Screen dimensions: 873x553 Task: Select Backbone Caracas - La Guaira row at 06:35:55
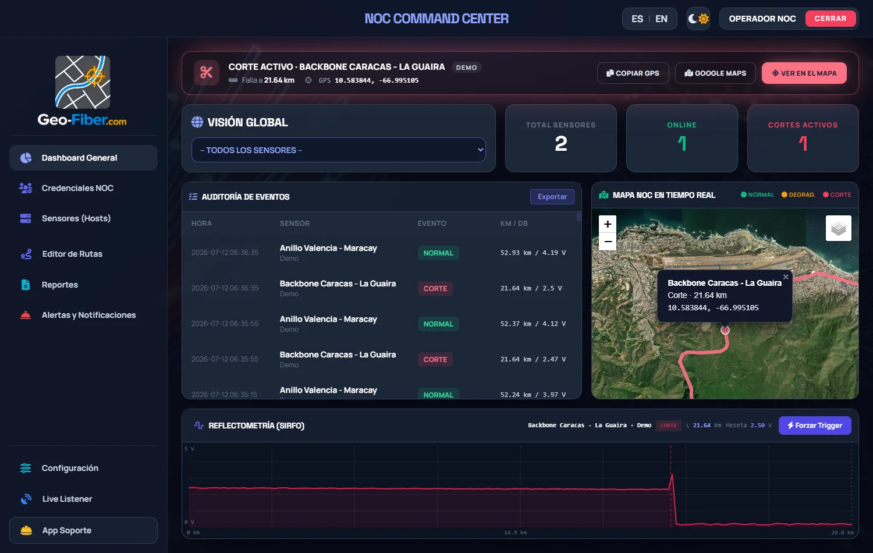click(381, 359)
